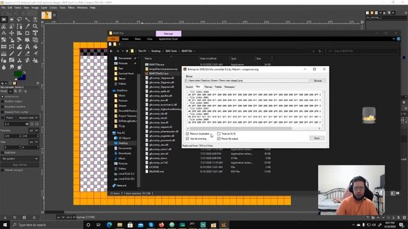The image size is (408, 229).
Task: Open Explorer Manage ribbon tab
Action: (x=168, y=34)
